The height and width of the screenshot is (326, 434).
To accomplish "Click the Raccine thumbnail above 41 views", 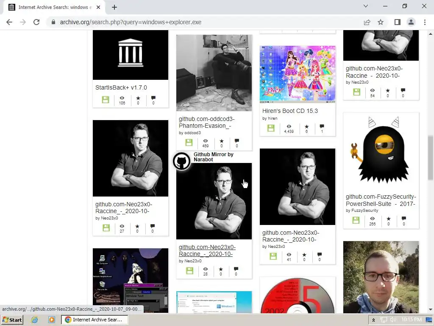I will (298, 187).
